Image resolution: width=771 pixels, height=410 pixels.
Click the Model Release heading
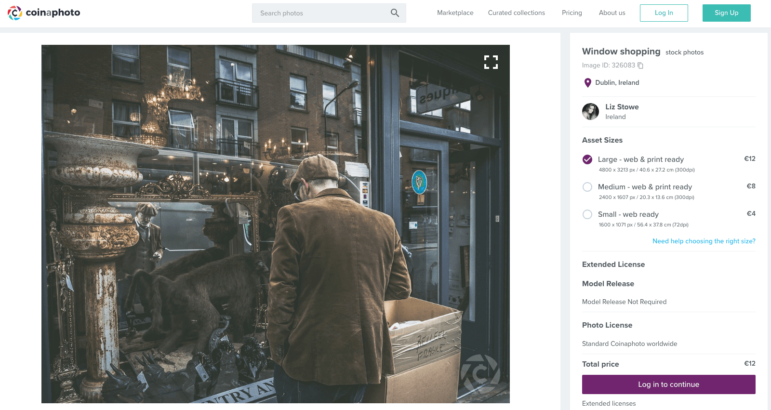(608, 284)
